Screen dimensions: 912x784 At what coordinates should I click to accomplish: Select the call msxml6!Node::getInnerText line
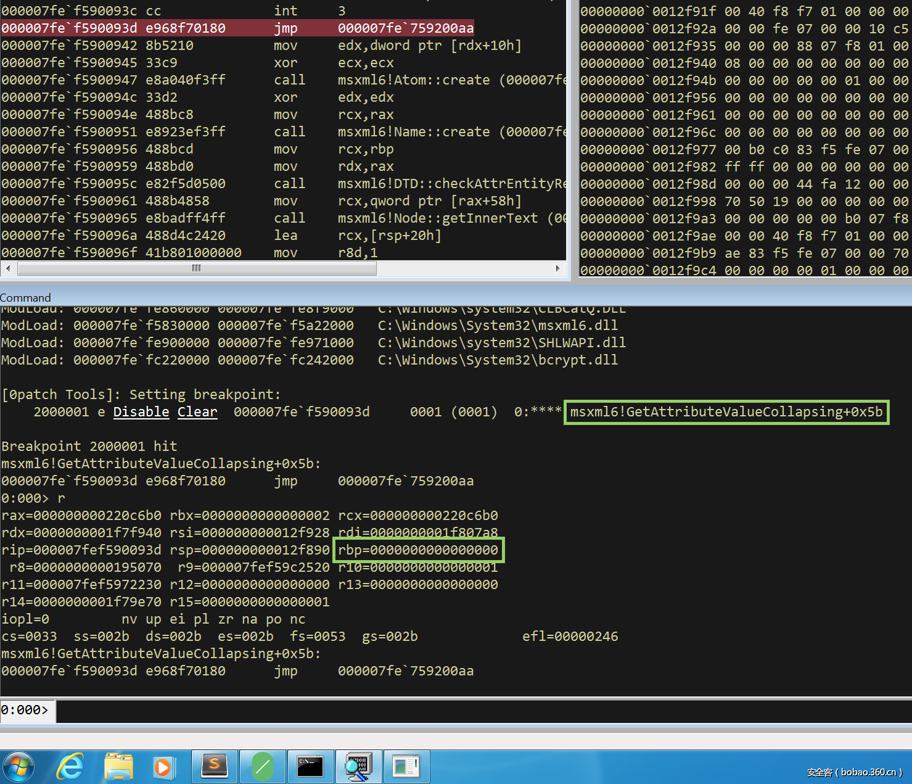(284, 218)
